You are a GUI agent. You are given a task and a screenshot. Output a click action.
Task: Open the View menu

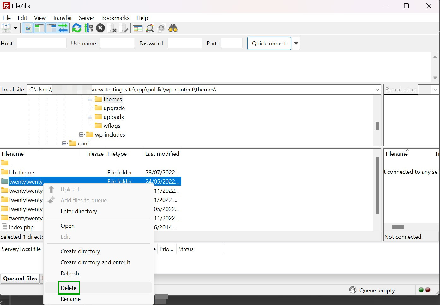[40, 18]
